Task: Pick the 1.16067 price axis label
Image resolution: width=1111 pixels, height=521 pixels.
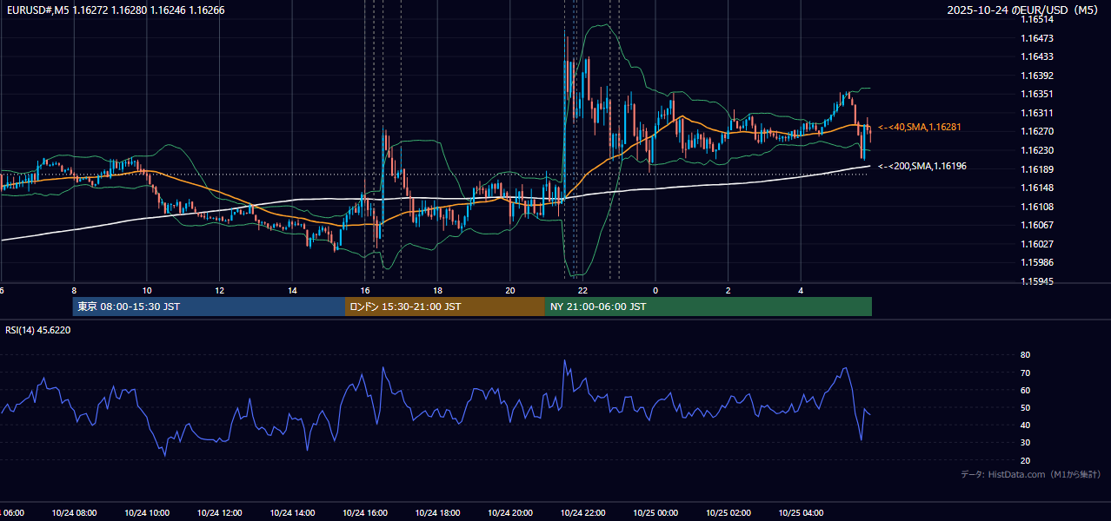Action: click(1036, 225)
